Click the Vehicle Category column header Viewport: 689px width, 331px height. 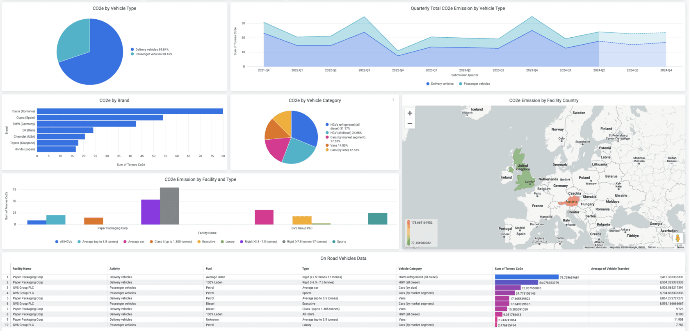coord(410,269)
